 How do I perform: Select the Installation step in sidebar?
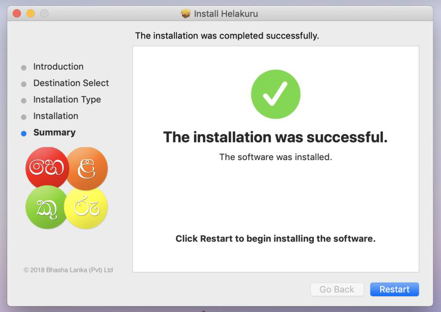coord(56,116)
